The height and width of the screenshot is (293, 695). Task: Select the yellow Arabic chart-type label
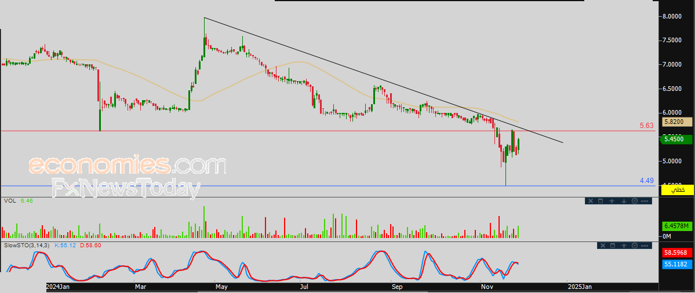(677, 191)
